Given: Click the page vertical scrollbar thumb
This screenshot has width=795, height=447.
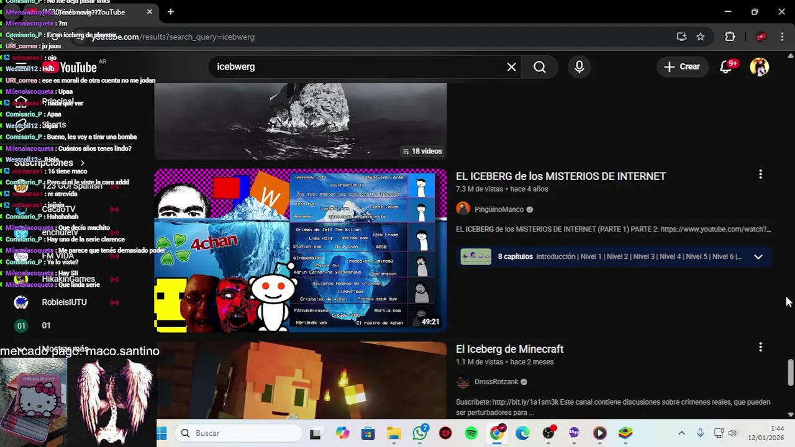Looking at the screenshot, I should (x=790, y=371).
